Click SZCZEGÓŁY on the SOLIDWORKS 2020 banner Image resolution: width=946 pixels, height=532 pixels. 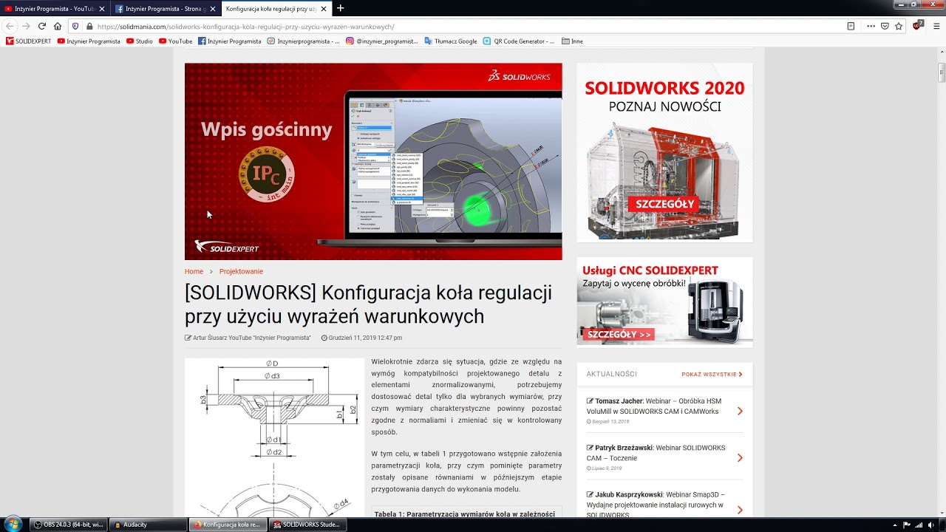pyautogui.click(x=663, y=204)
